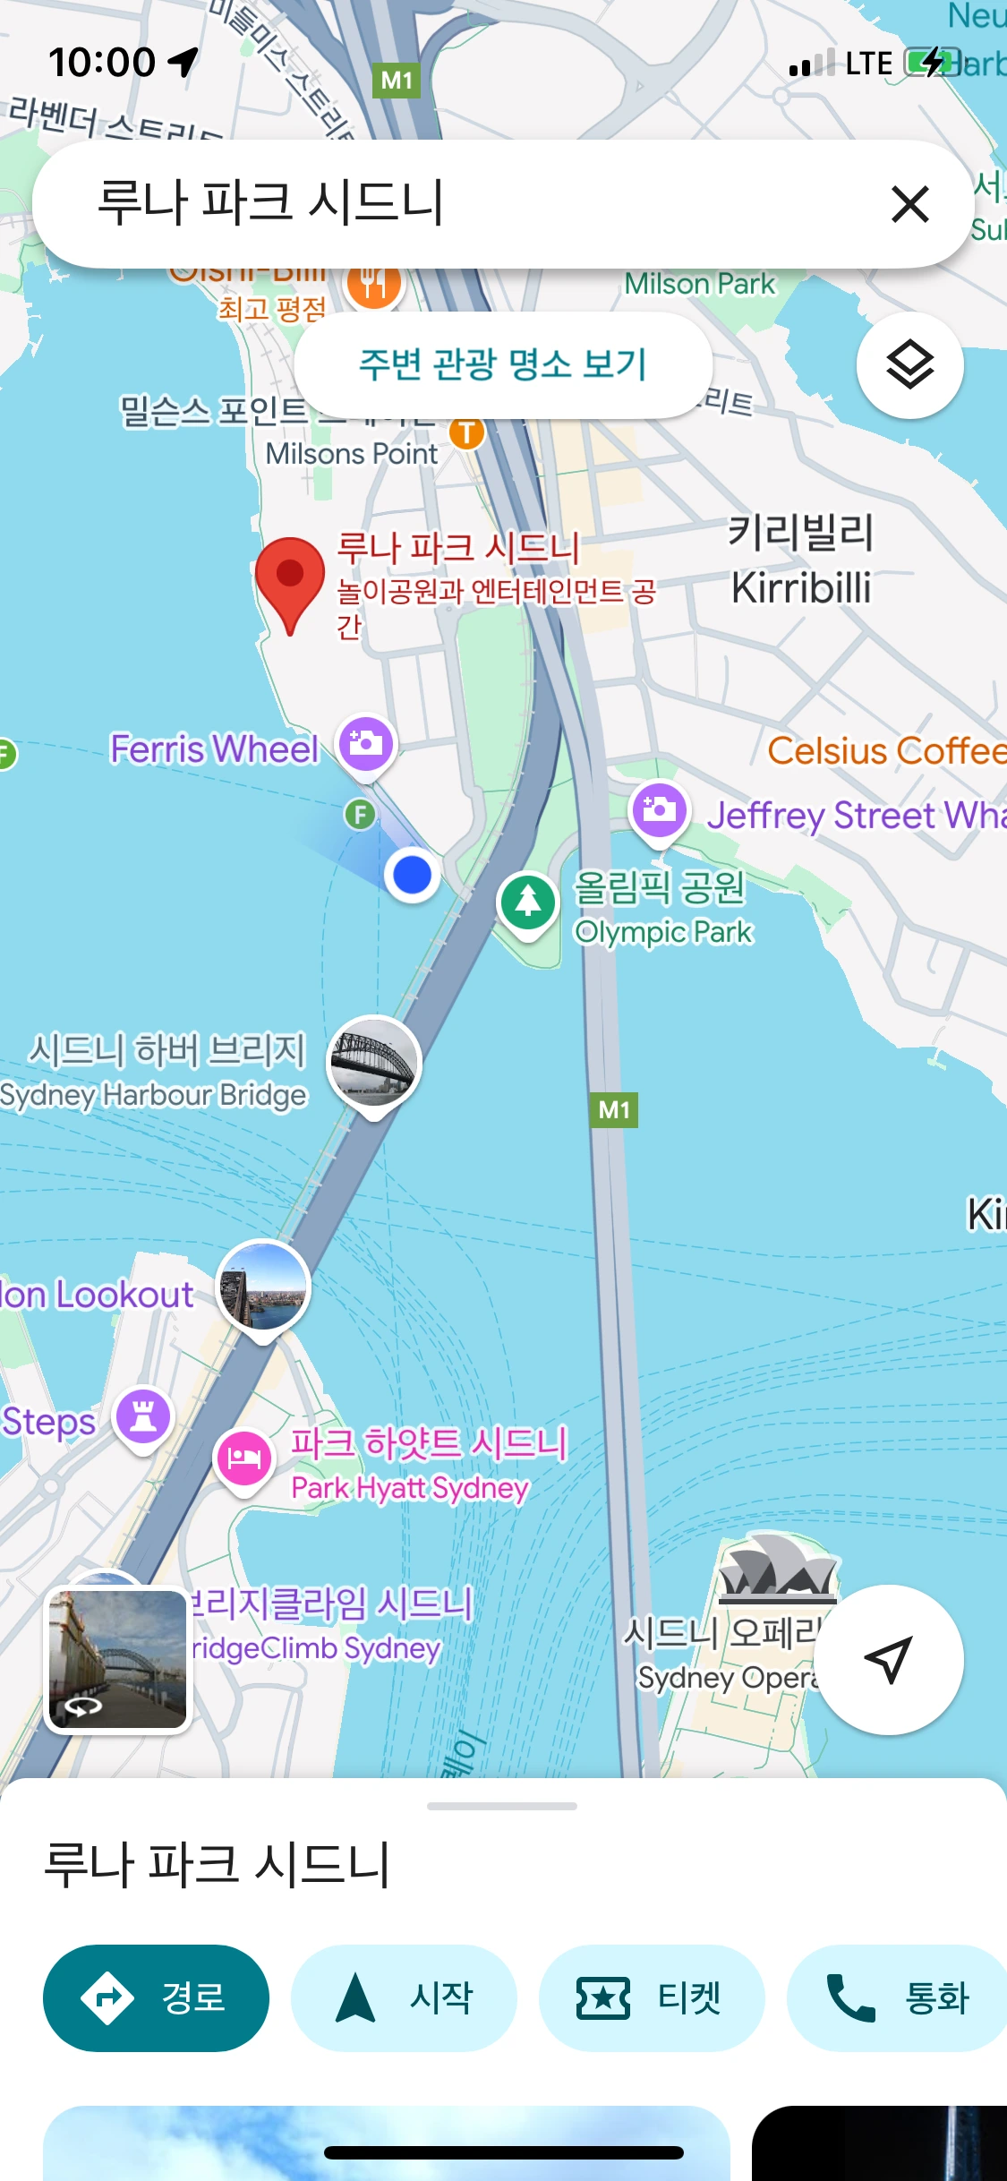Tap the 주변 관광 명소 보기 chip
1007x2181 pixels.
tap(503, 364)
